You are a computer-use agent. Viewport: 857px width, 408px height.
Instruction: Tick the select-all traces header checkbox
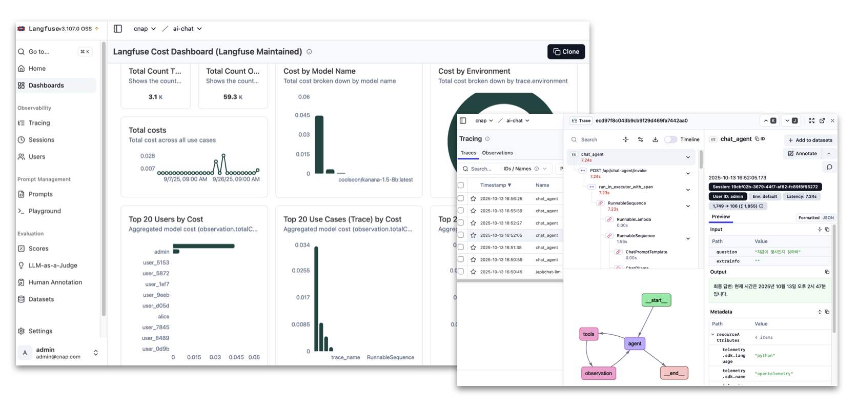[x=461, y=186]
